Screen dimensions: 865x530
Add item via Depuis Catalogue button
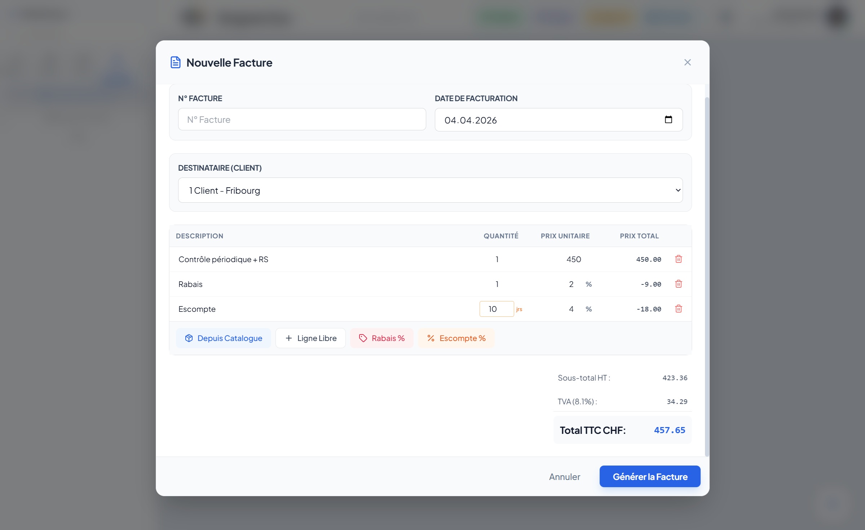[224, 338]
